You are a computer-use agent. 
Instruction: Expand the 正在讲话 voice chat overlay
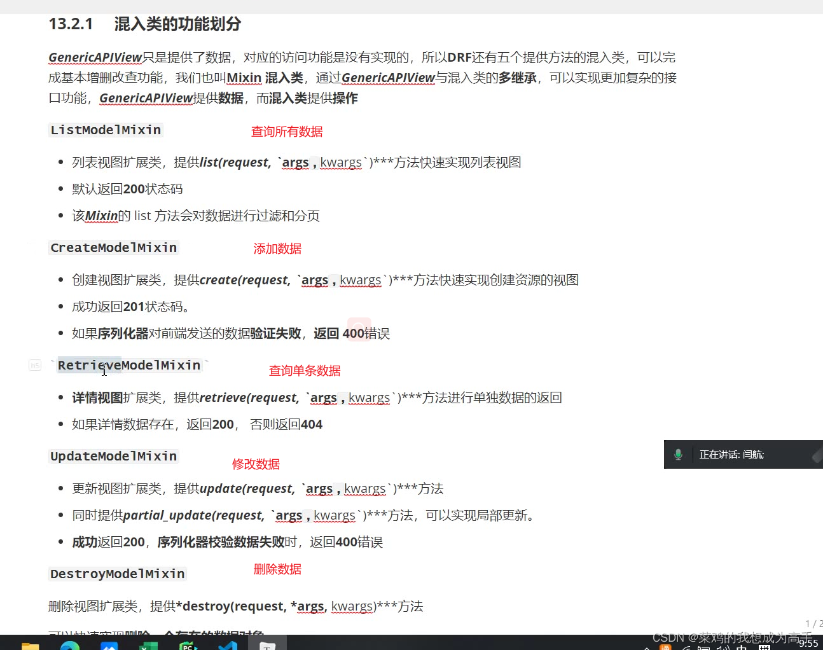pyautogui.click(x=818, y=454)
